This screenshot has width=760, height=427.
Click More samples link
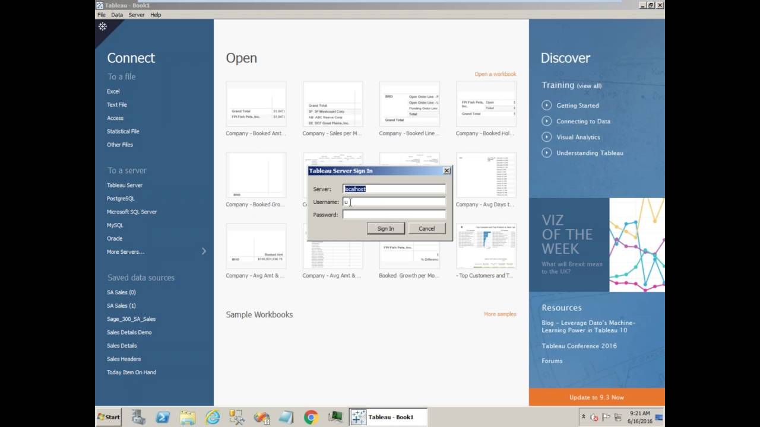coord(500,314)
